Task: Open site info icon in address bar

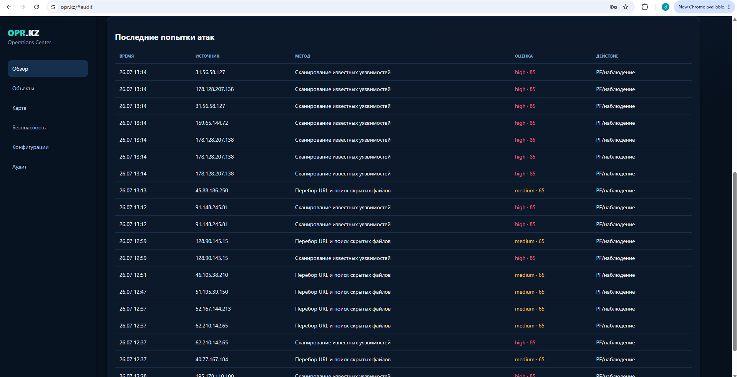Action: (x=53, y=7)
